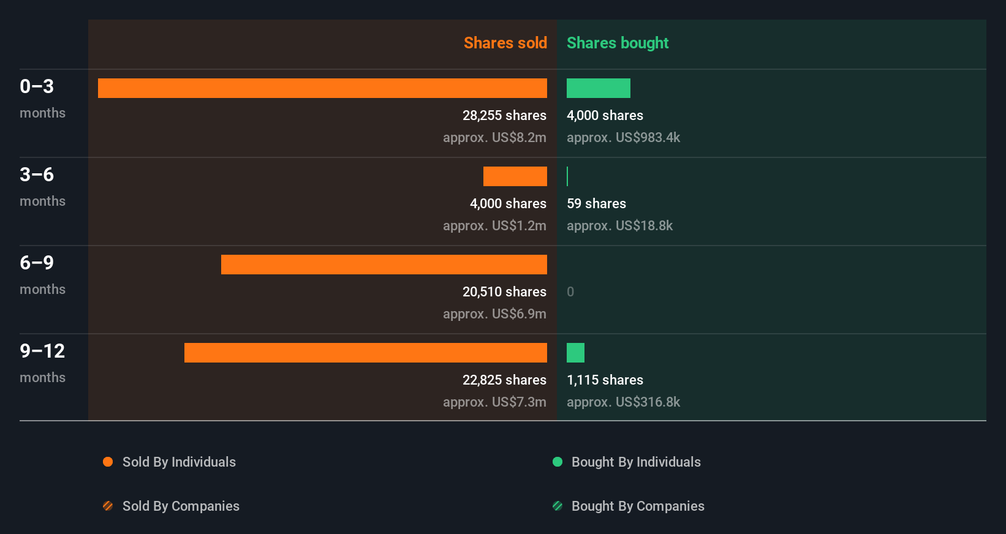
Task: Click the 6–9 months row label
Action: pos(42,274)
